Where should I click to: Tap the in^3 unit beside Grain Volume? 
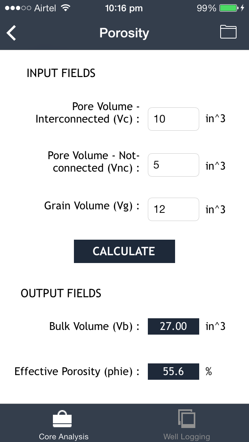pyautogui.click(x=216, y=210)
